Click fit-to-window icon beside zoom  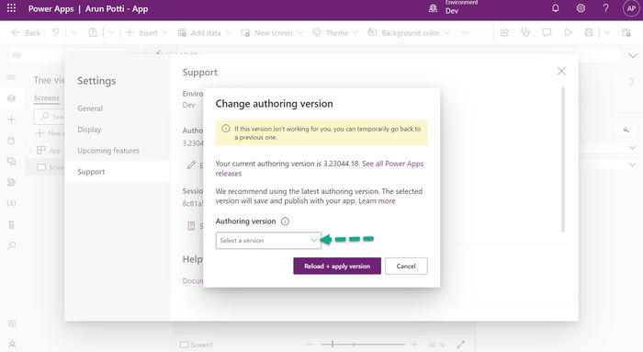pos(460,345)
